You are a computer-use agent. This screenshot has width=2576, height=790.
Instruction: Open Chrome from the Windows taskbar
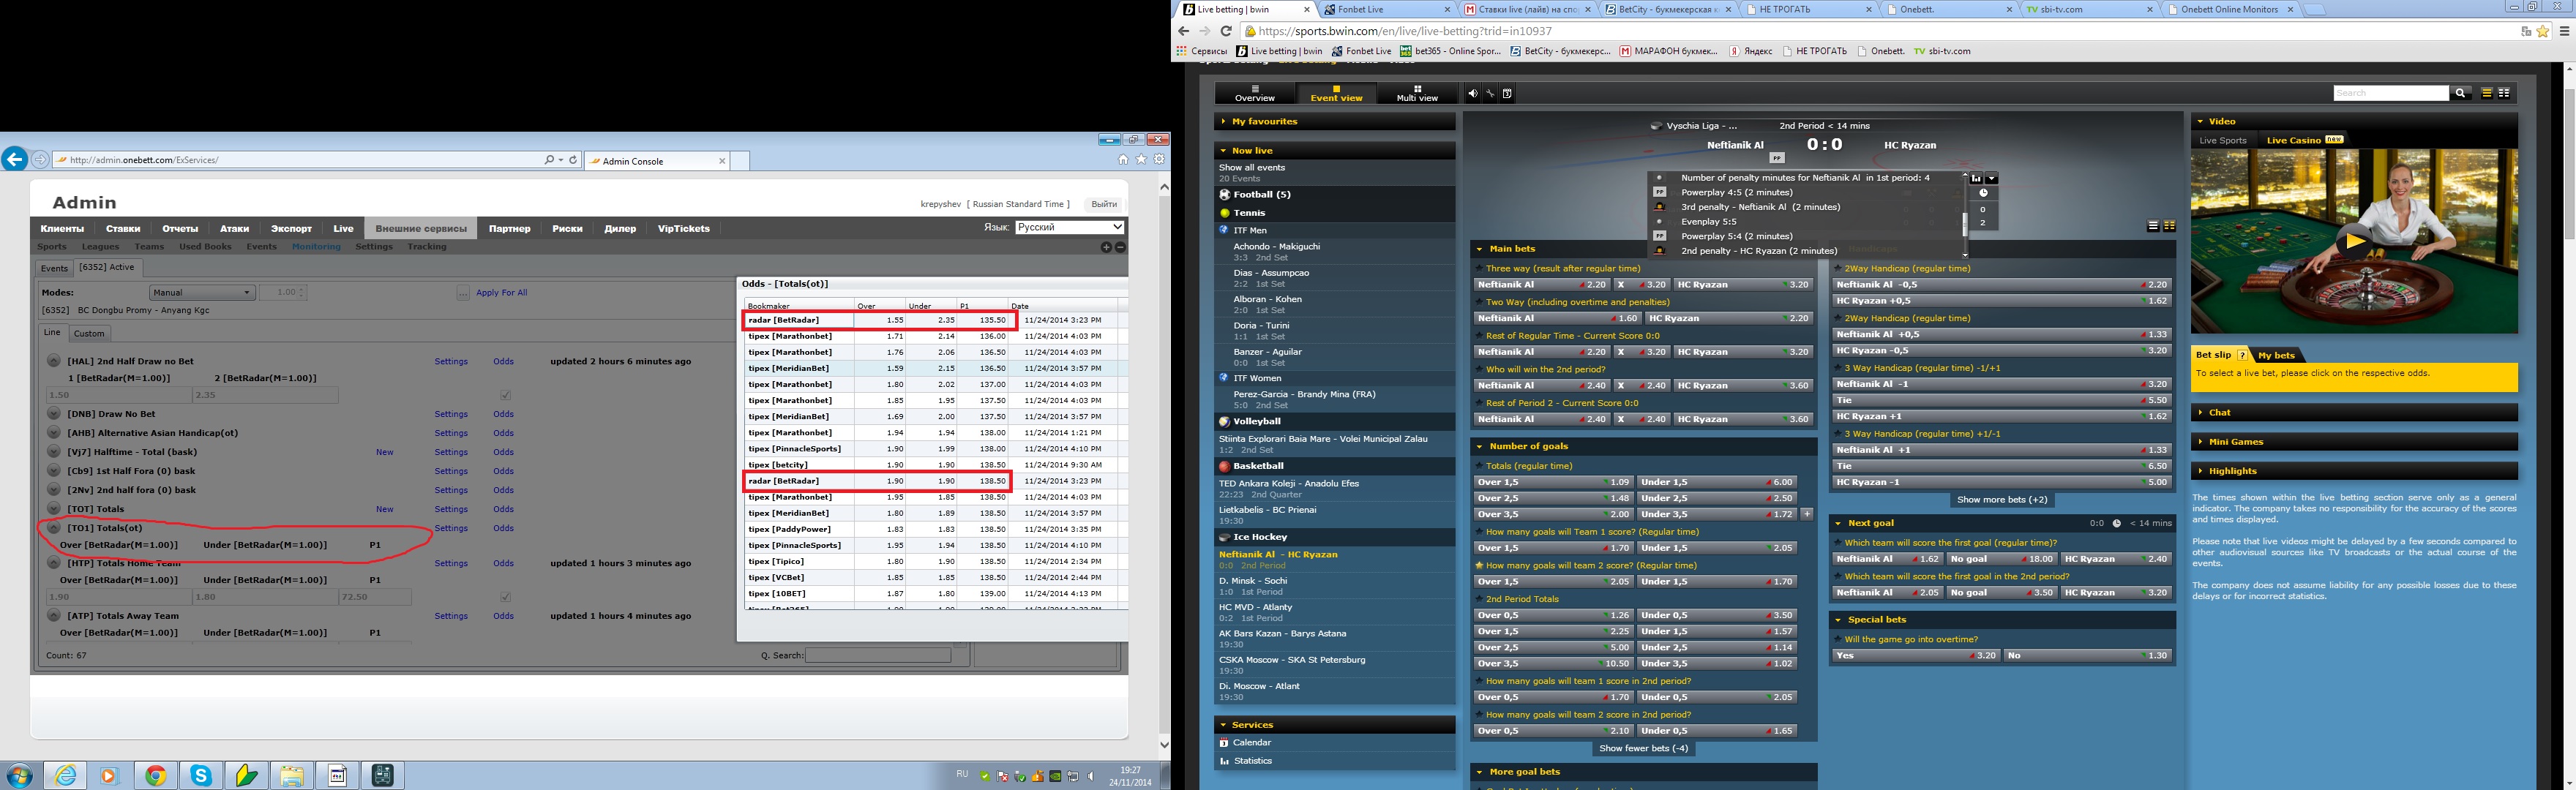(155, 775)
